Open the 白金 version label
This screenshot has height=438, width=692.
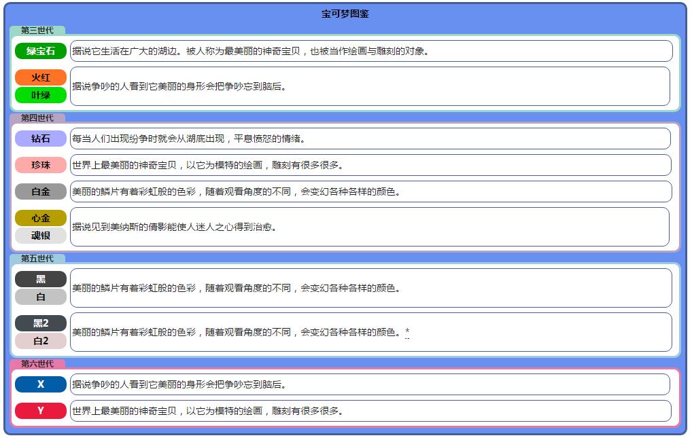41,191
